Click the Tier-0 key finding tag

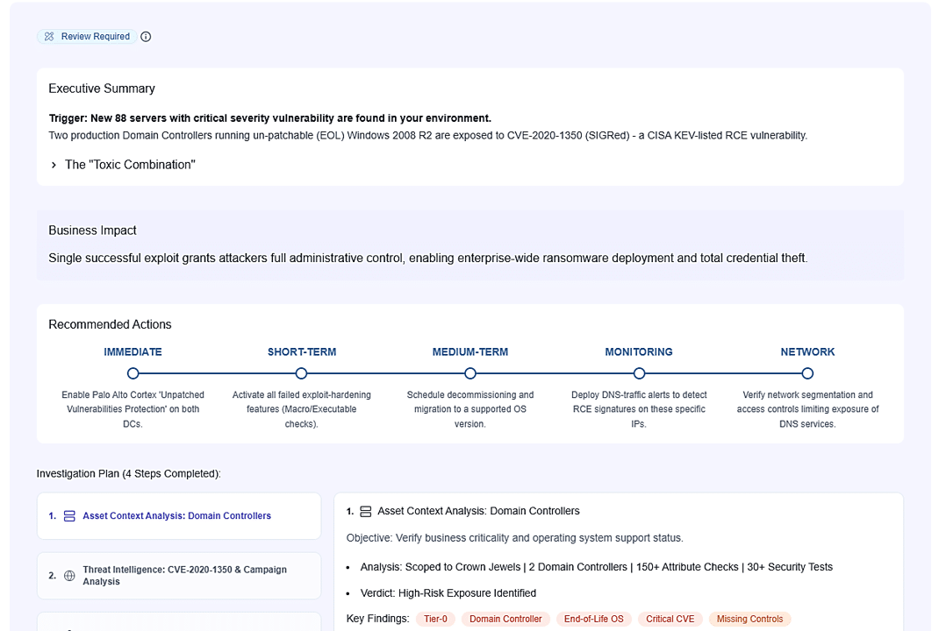pos(435,619)
